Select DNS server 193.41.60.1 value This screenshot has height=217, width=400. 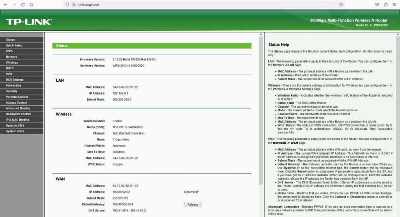pyautogui.click(x=120, y=211)
